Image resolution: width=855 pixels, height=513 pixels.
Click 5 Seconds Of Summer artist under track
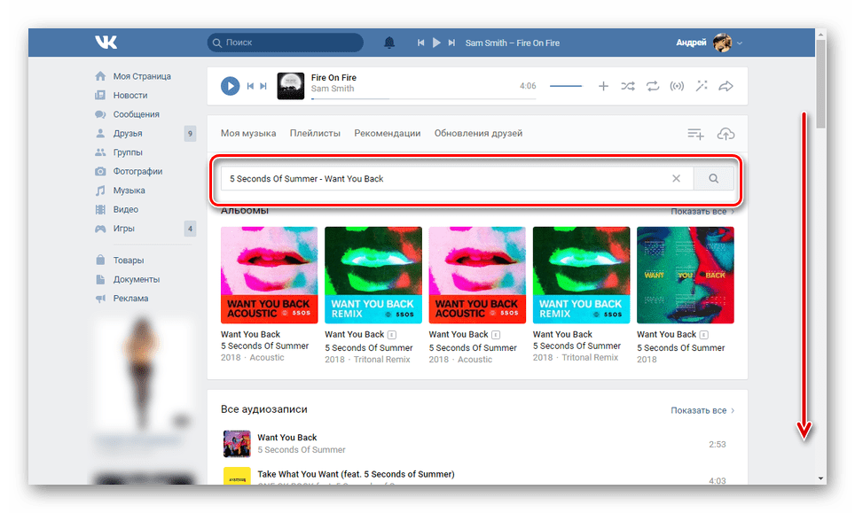tap(302, 450)
